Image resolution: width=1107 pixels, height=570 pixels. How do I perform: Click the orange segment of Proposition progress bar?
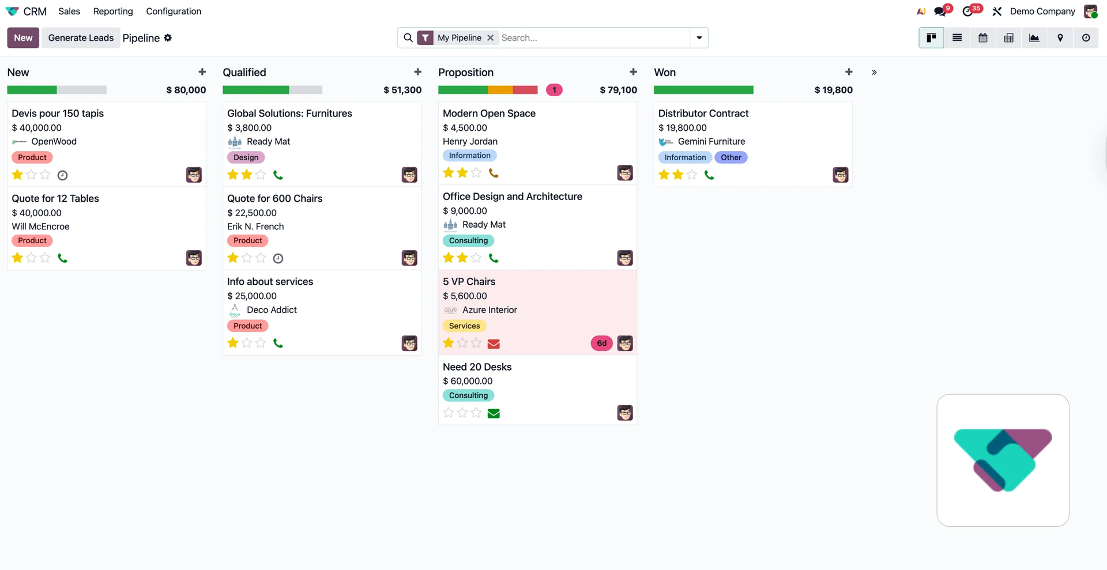click(x=500, y=90)
